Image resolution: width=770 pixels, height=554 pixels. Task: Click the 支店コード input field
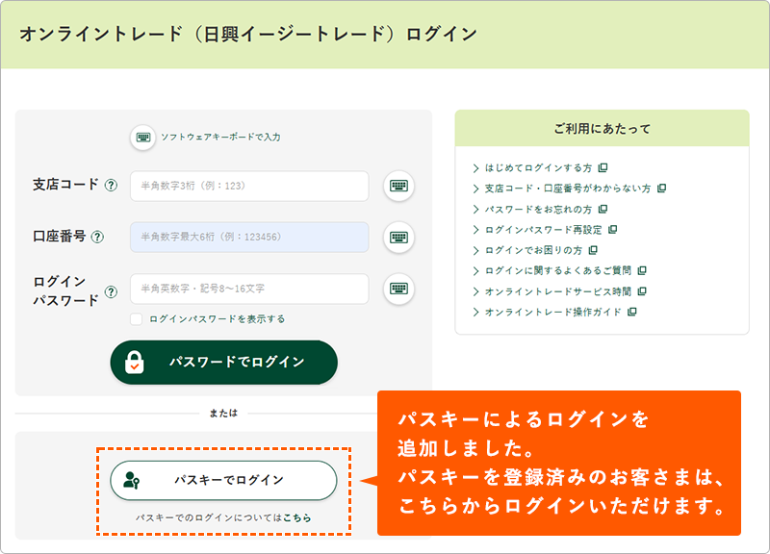point(249,187)
